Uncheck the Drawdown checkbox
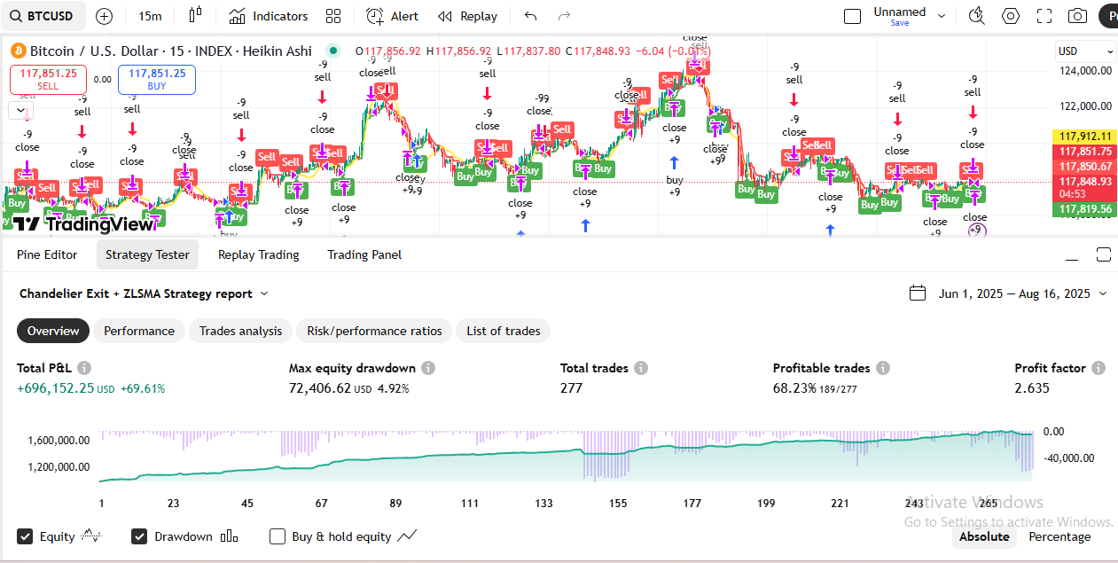This screenshot has height=563, width=1118. pos(139,536)
